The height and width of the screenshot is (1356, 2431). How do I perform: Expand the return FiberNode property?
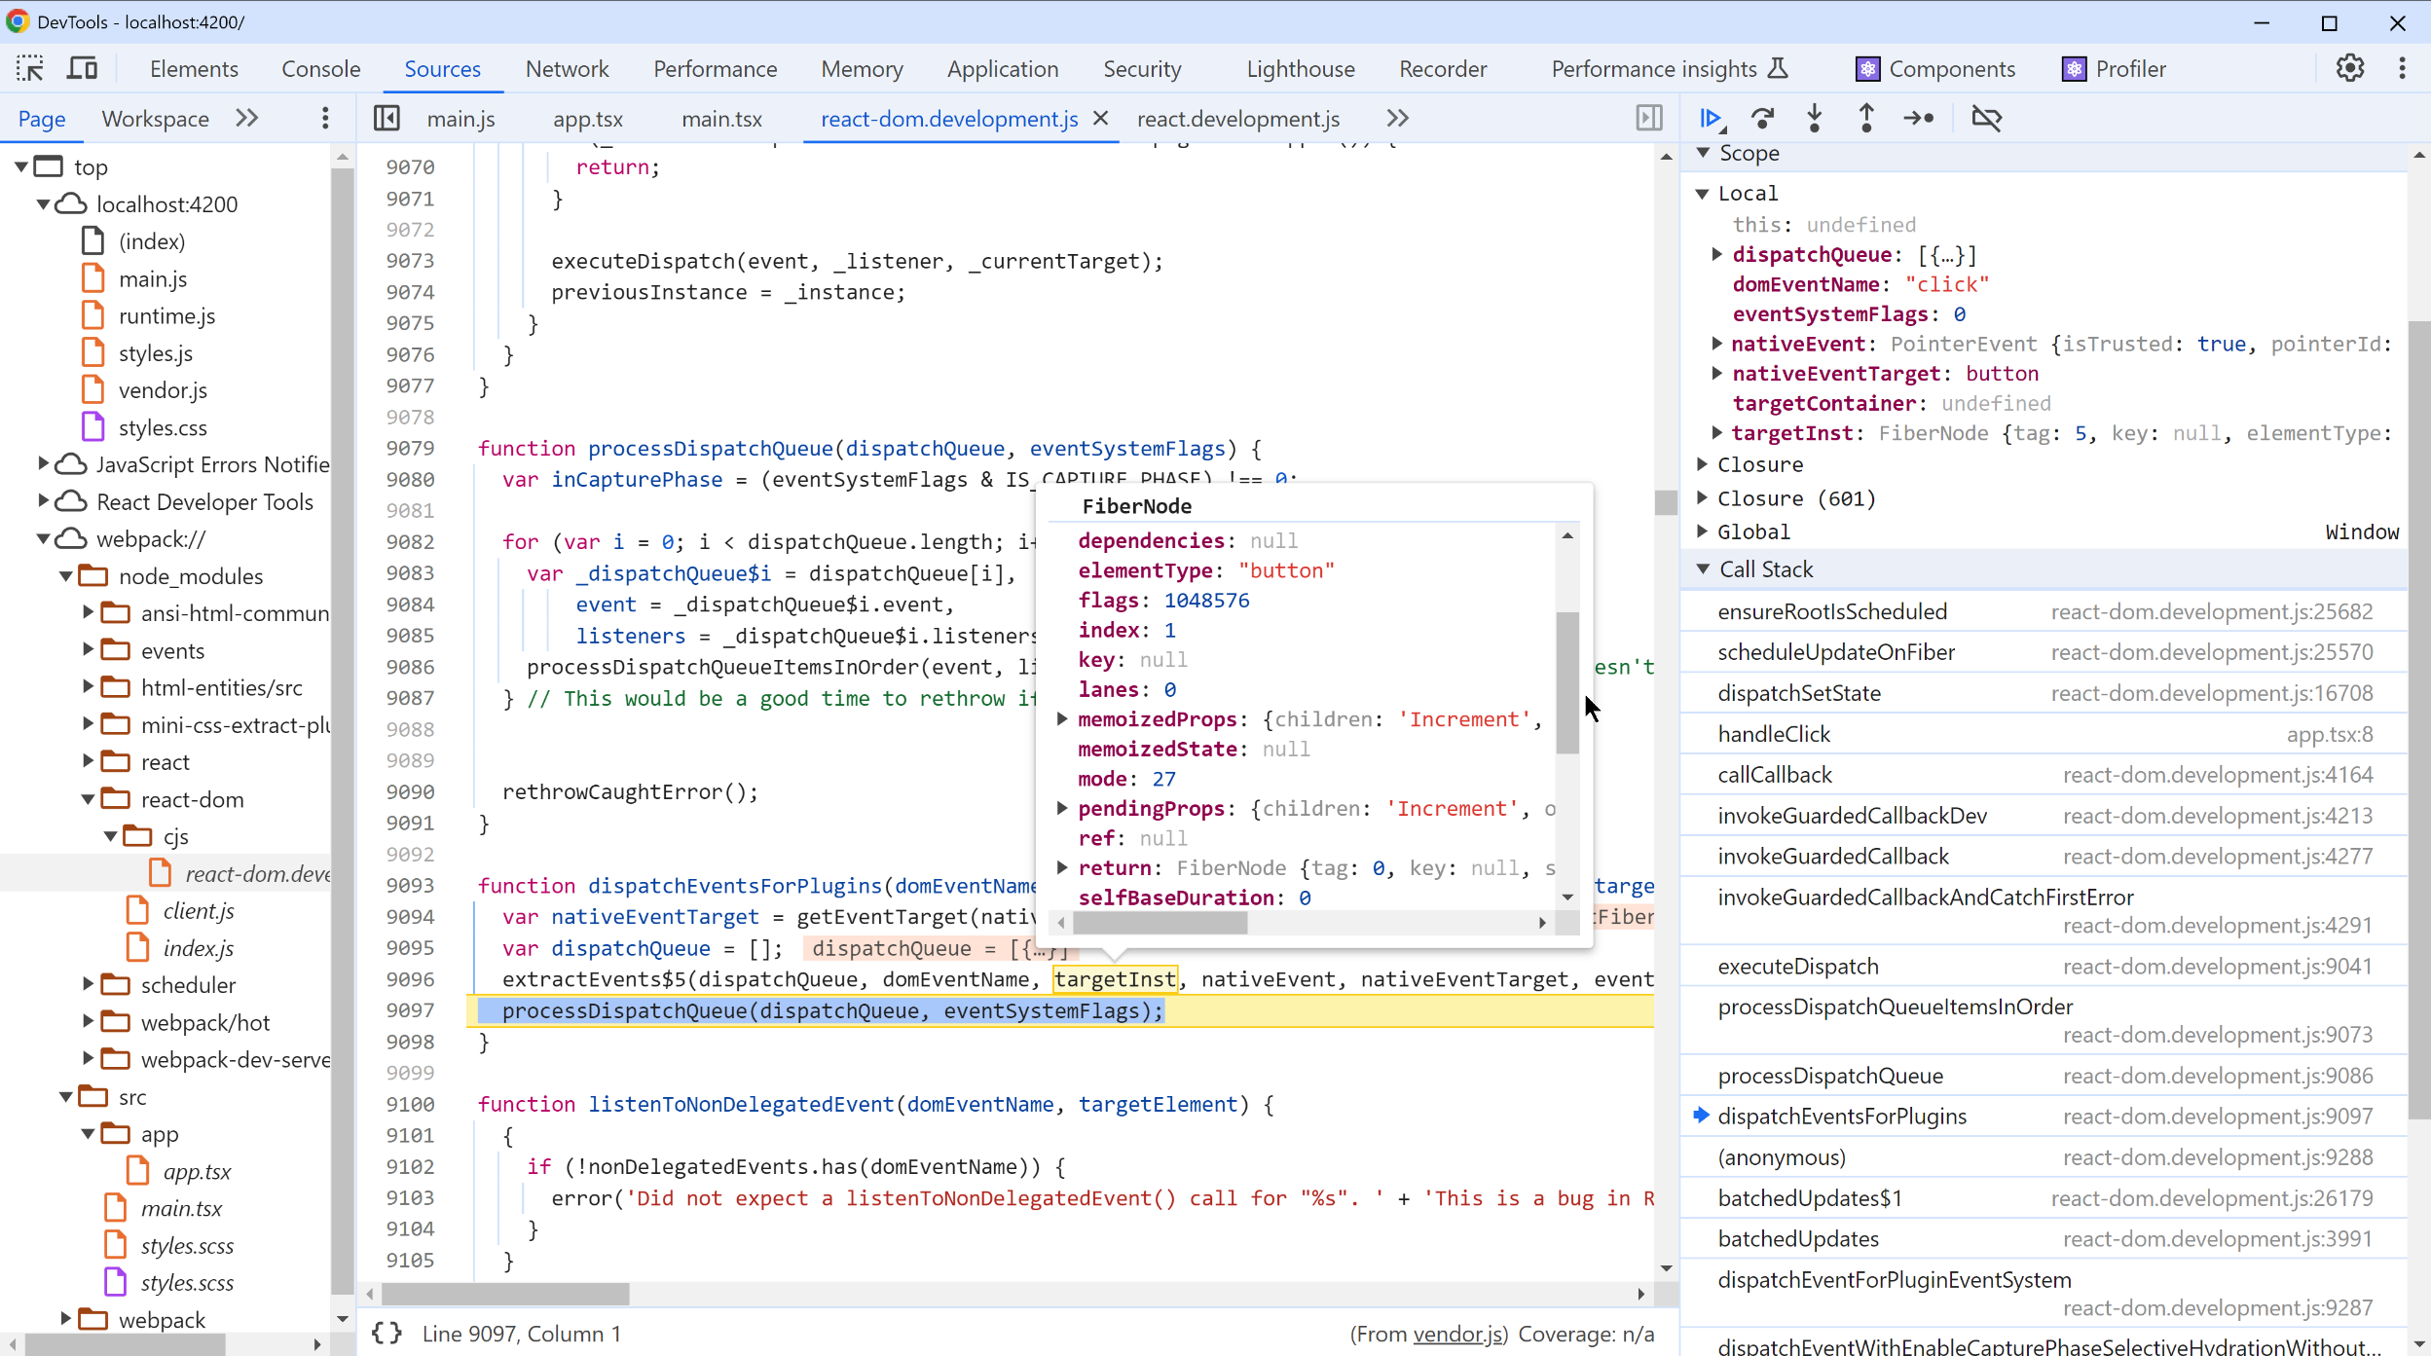coord(1062,867)
